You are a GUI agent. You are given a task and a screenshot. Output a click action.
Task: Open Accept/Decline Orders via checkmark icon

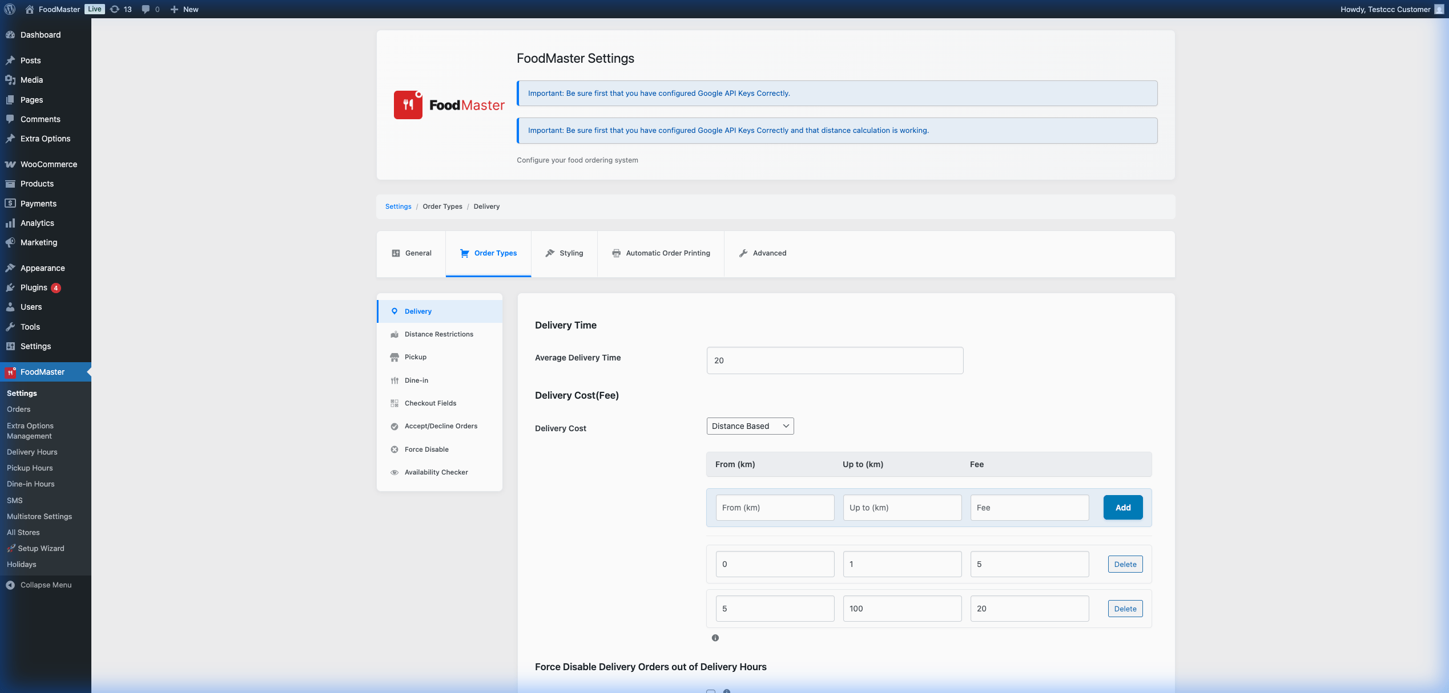(x=395, y=426)
